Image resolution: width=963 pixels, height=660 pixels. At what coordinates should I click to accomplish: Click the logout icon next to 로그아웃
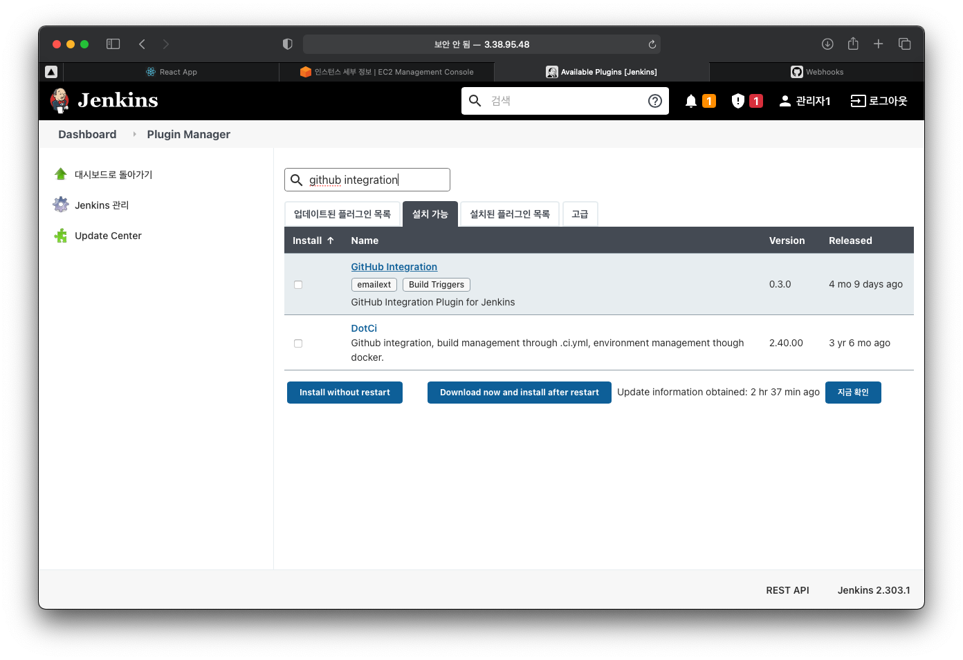(858, 101)
